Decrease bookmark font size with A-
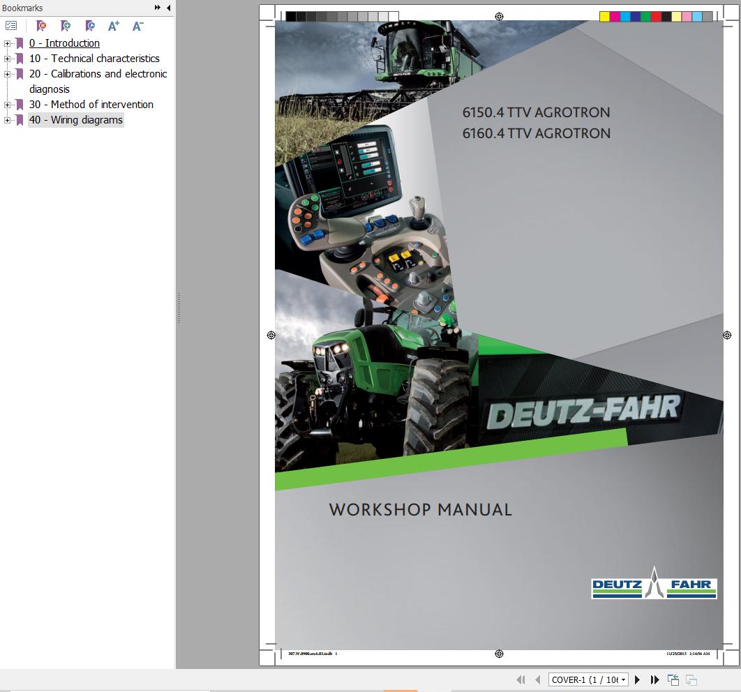The image size is (741, 692). click(137, 26)
